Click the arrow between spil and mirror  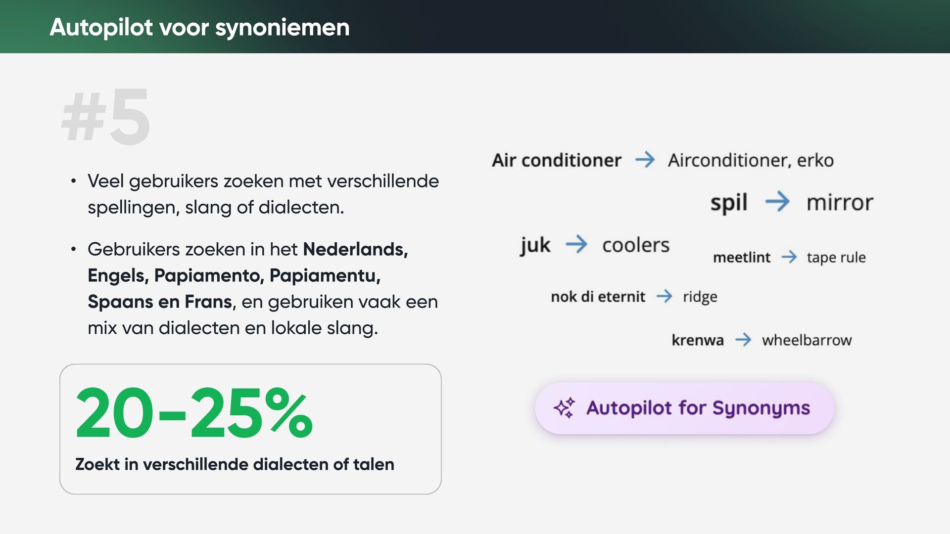[x=777, y=202]
